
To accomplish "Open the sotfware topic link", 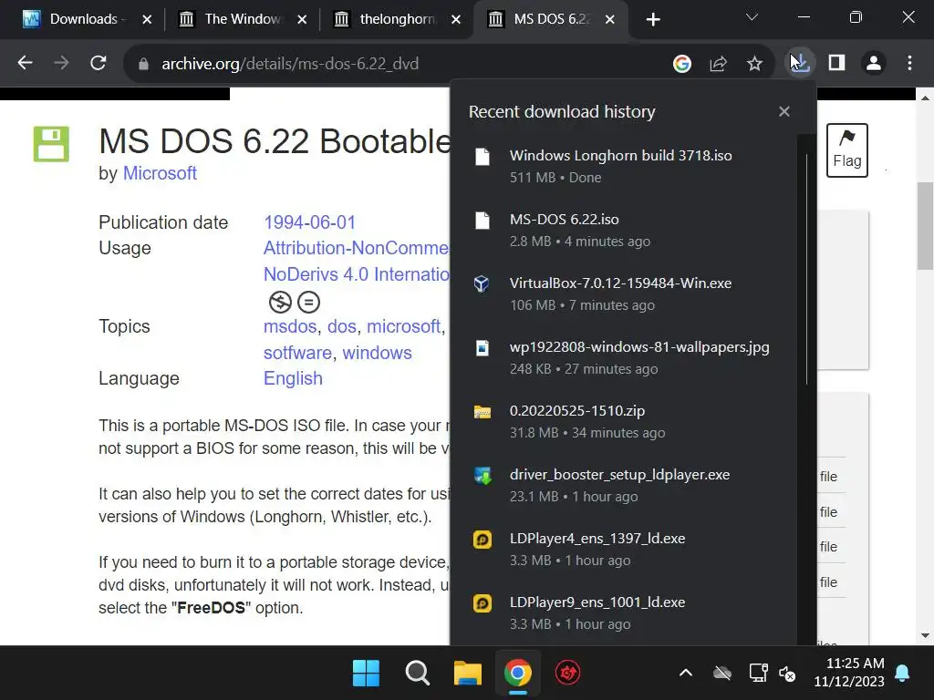I will [297, 353].
